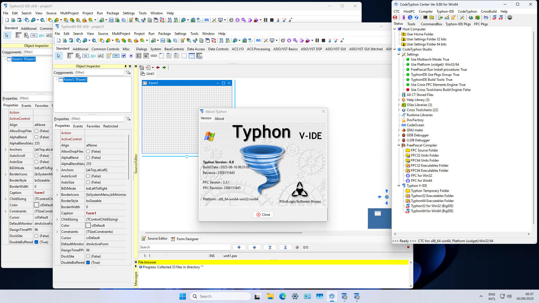Toggle AllowDropFiles checkbox in Typhon64 inspector

coord(88,151)
